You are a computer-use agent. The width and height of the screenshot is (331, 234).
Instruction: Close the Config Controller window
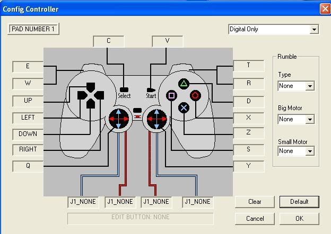click(x=325, y=9)
